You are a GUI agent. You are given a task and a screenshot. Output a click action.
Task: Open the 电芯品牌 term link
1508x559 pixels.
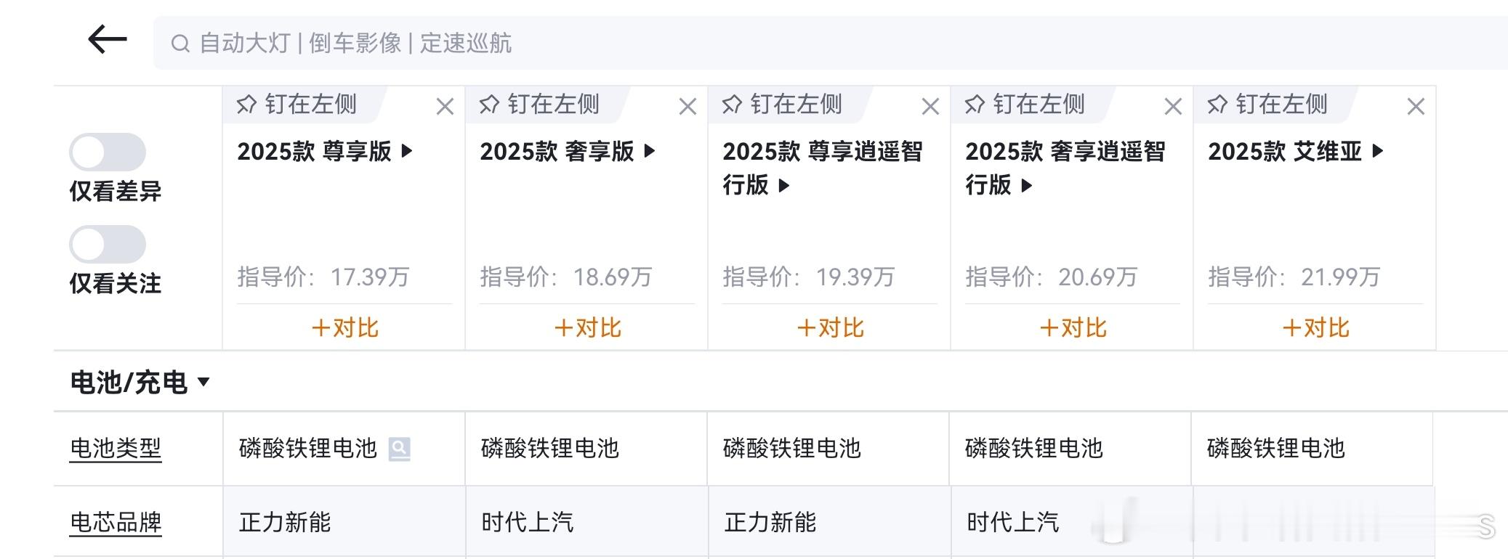116,522
